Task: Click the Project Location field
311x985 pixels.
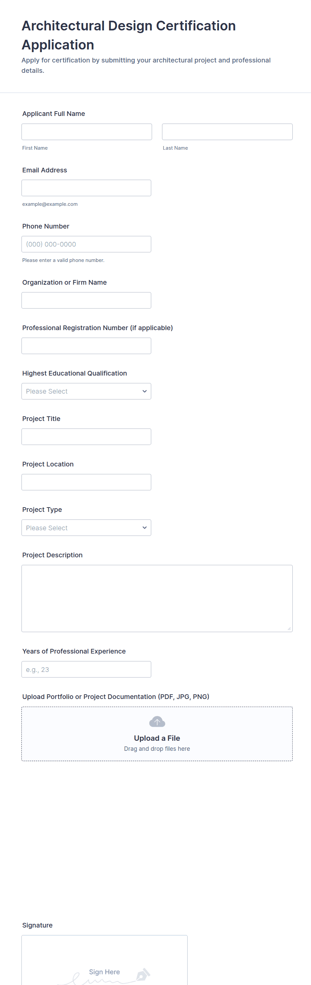Action: [x=86, y=482]
